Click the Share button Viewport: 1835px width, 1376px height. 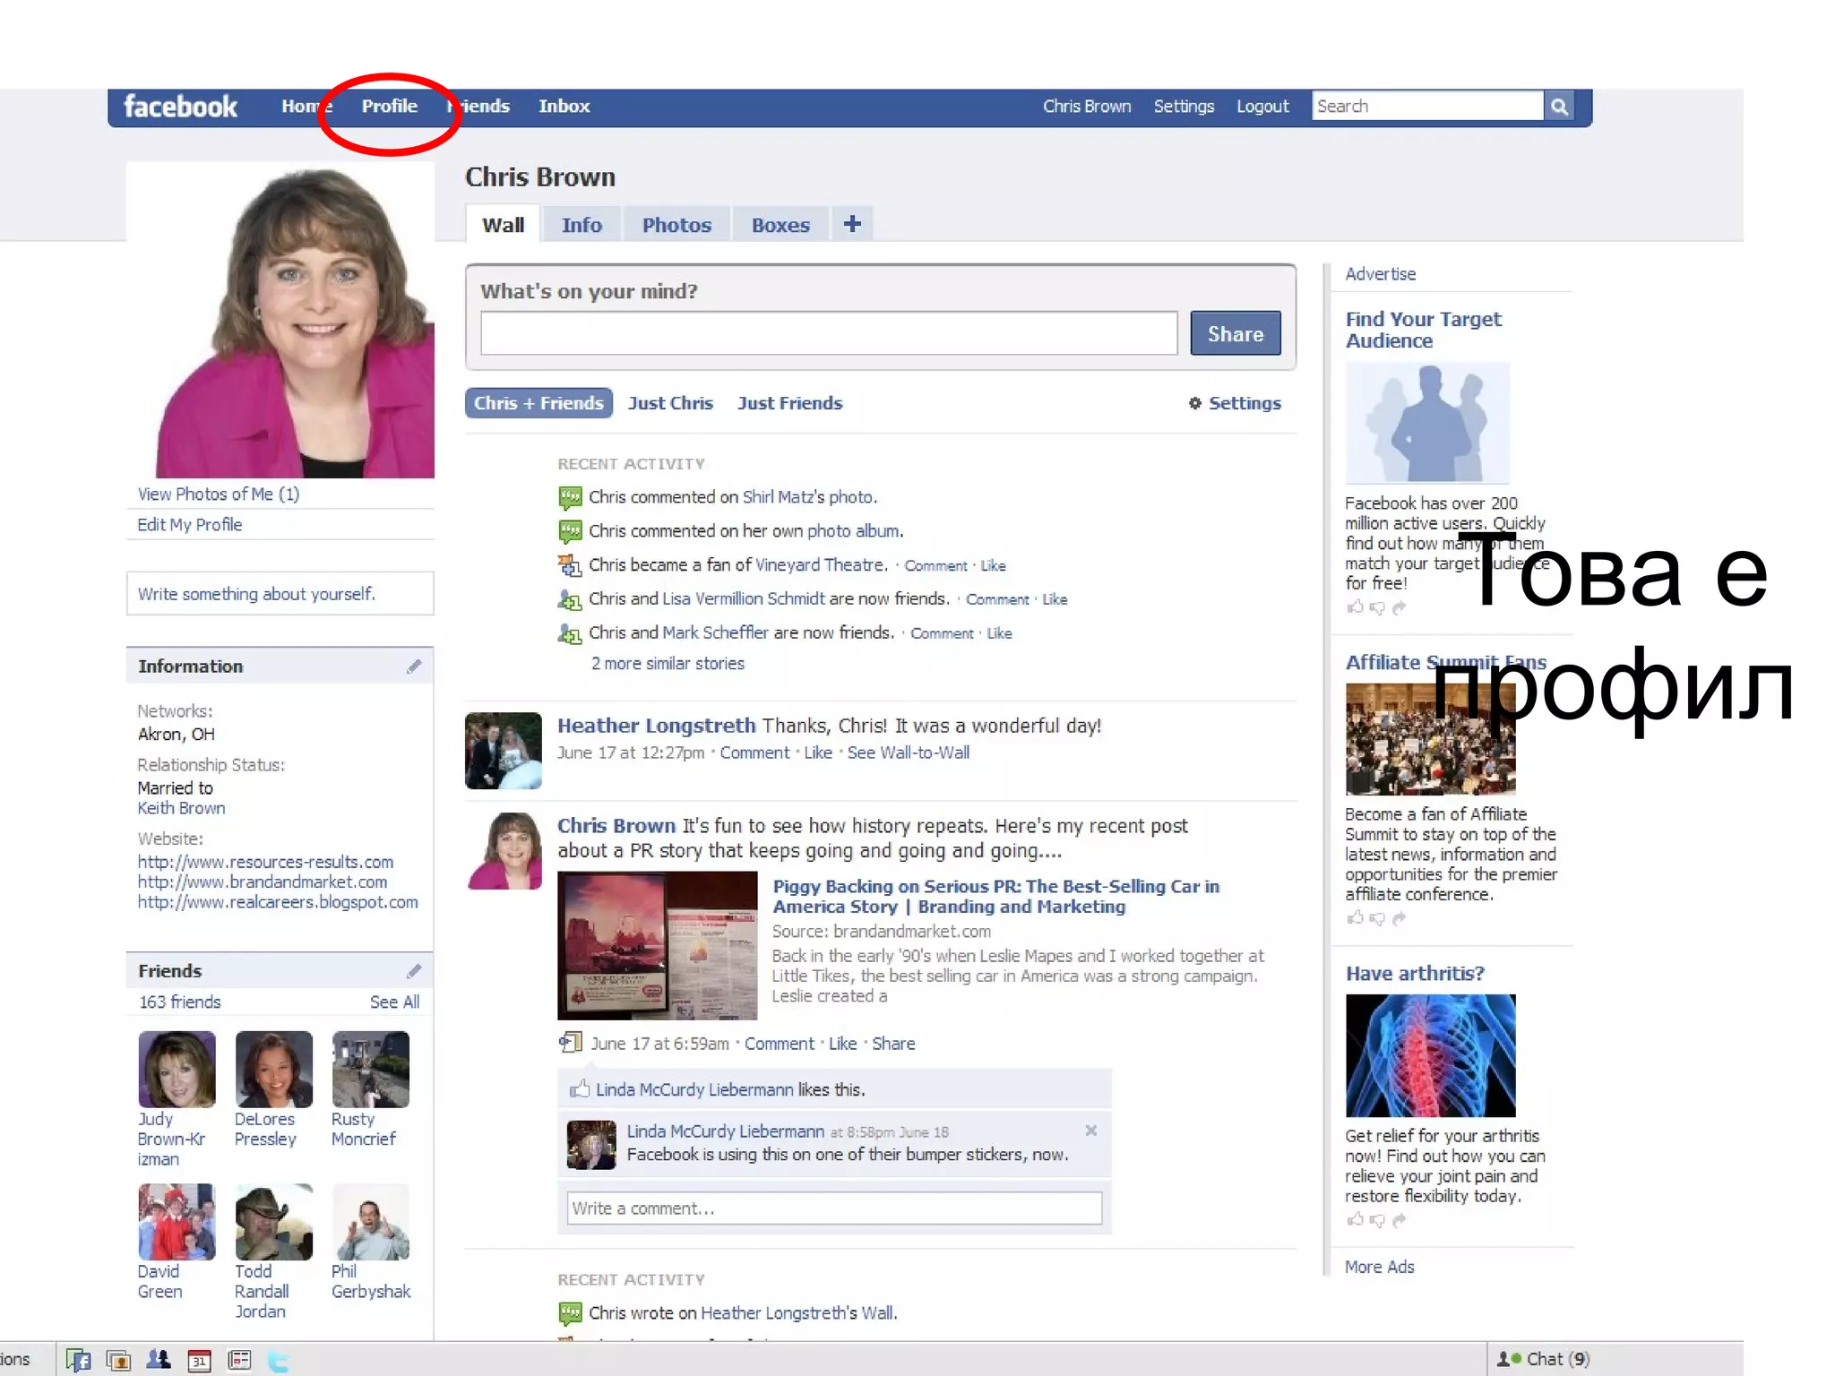[x=1235, y=334]
